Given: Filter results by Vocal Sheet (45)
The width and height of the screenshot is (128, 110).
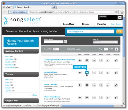Looking at the screenshot, I should pyautogui.click(x=11, y=65).
